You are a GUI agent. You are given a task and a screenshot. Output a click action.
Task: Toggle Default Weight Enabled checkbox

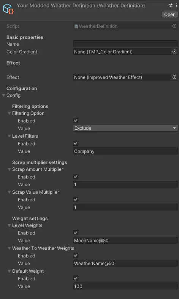coord(76,278)
